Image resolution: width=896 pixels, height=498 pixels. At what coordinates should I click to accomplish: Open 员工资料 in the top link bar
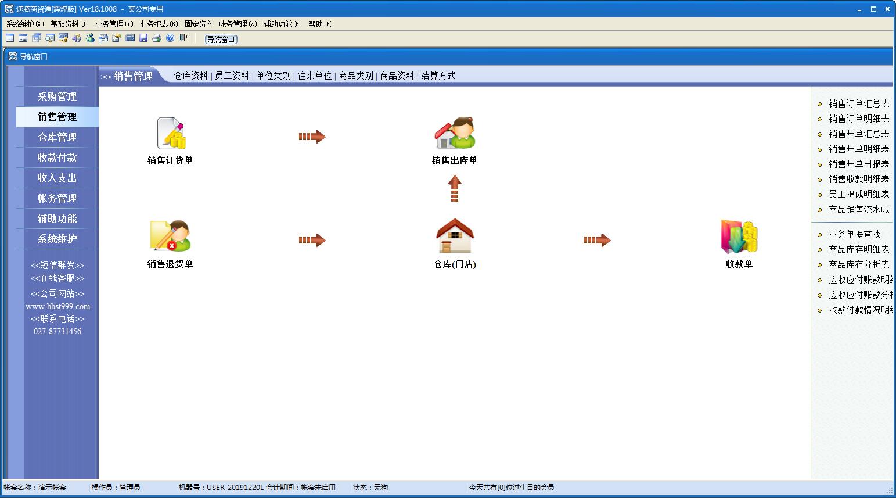coord(232,76)
